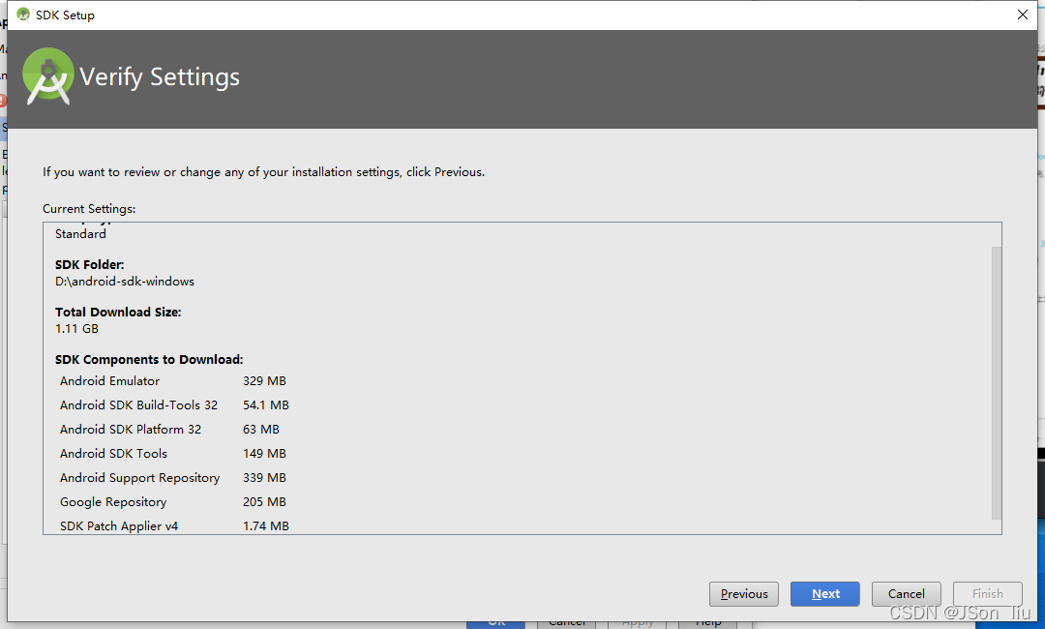Select the Google Repository row
Image resolution: width=1045 pixels, height=629 pixels.
[173, 501]
